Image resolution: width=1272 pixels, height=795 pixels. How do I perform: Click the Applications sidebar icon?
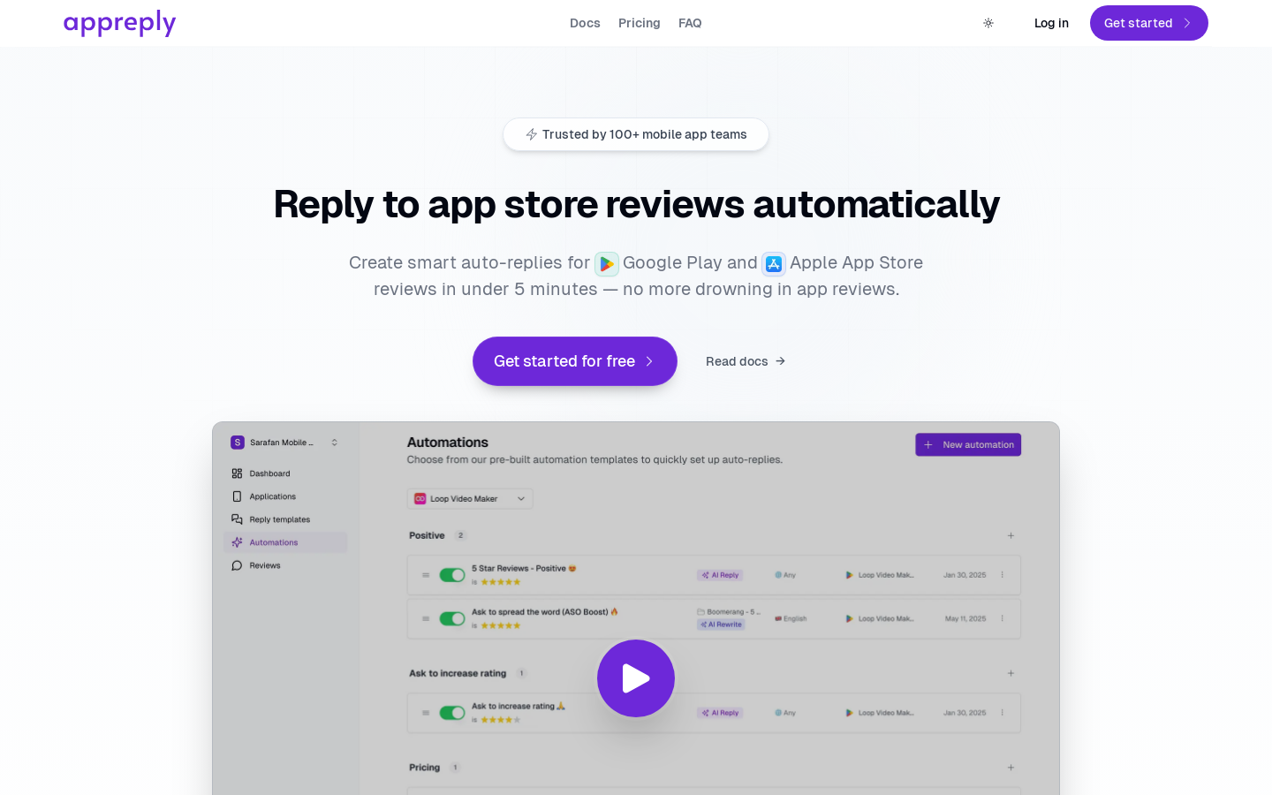coord(237,496)
